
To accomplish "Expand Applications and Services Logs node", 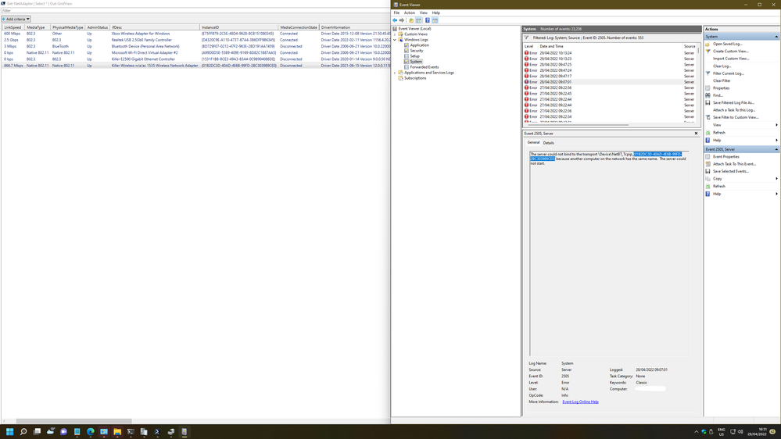I will pyautogui.click(x=395, y=73).
